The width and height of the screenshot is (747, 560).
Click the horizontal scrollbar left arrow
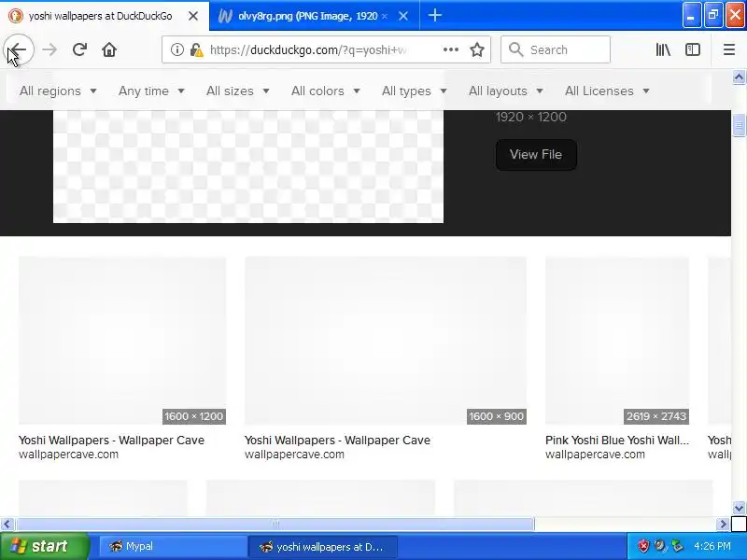pyautogui.click(x=7, y=525)
